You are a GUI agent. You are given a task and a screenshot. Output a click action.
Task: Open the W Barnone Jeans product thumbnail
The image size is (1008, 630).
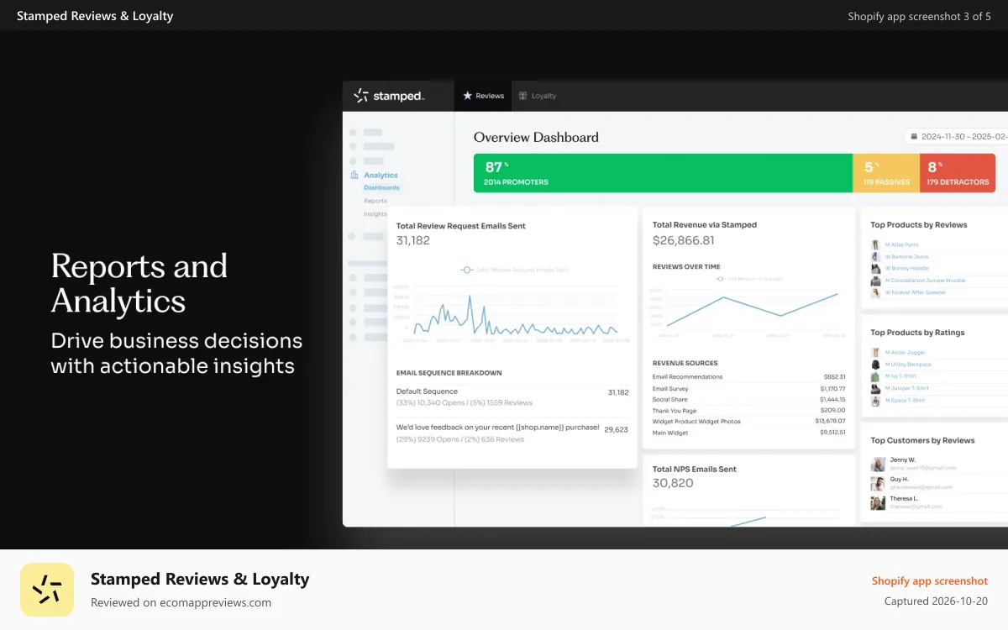[875, 256]
